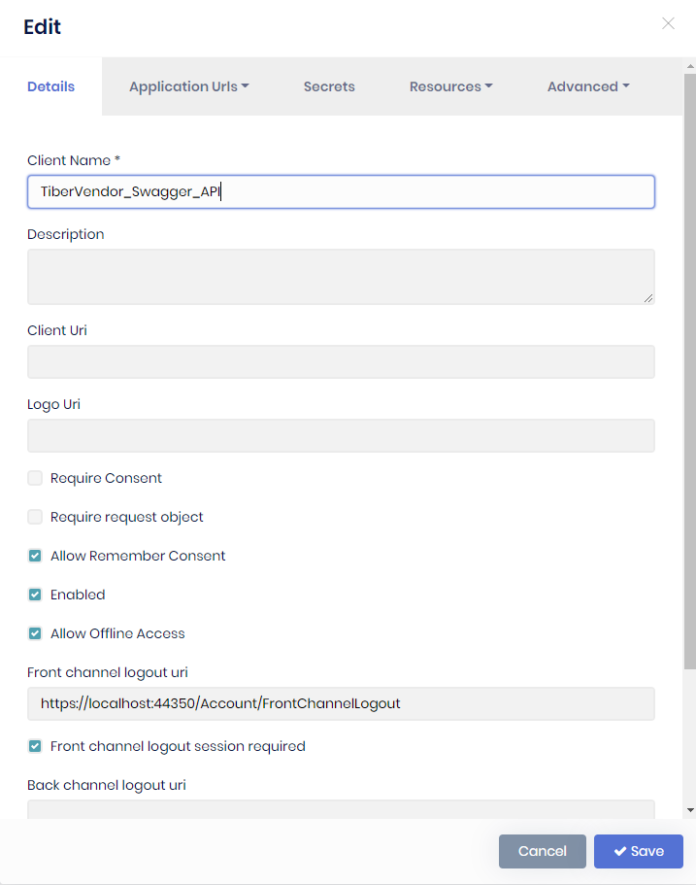696x885 pixels.
Task: Close the Edit dialog with X icon
Action: [668, 23]
